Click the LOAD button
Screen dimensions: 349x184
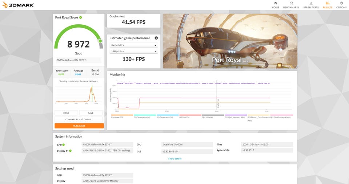pyautogui.click(x=66, y=113)
